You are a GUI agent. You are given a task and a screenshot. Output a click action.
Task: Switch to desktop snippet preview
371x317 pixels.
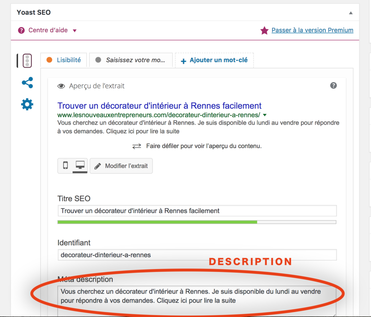click(x=80, y=165)
